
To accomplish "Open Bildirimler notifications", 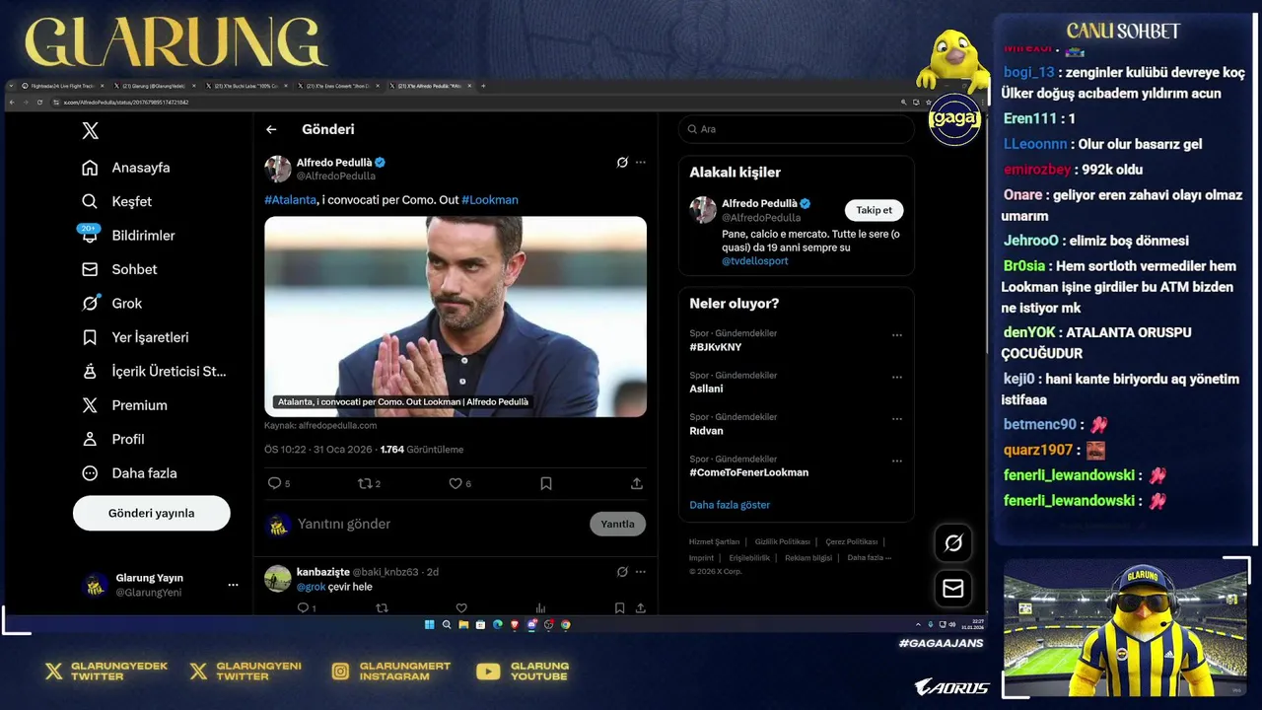I will (128, 236).
